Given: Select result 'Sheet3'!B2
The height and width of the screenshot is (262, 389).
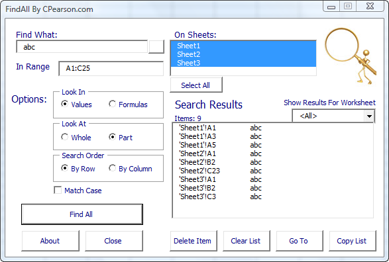Looking at the screenshot, I should tap(273, 188).
